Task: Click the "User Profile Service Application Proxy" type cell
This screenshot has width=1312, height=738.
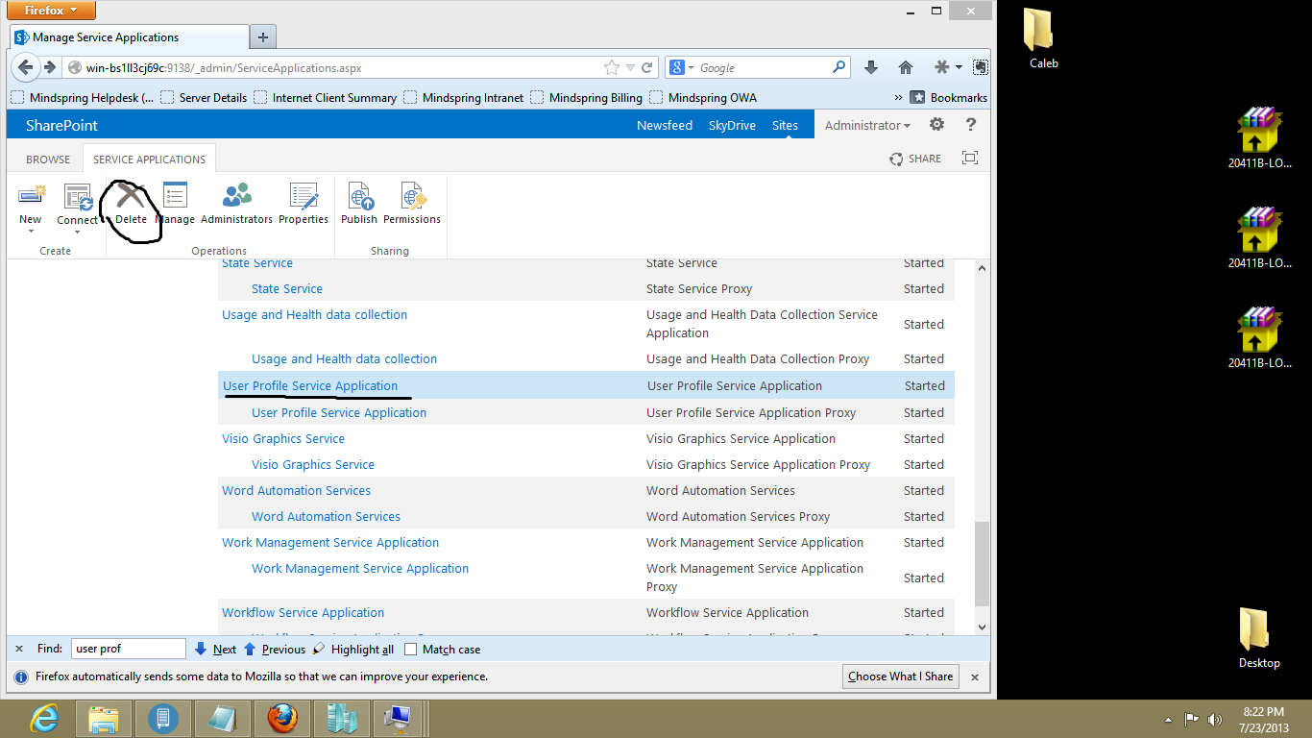Action: [x=751, y=412]
